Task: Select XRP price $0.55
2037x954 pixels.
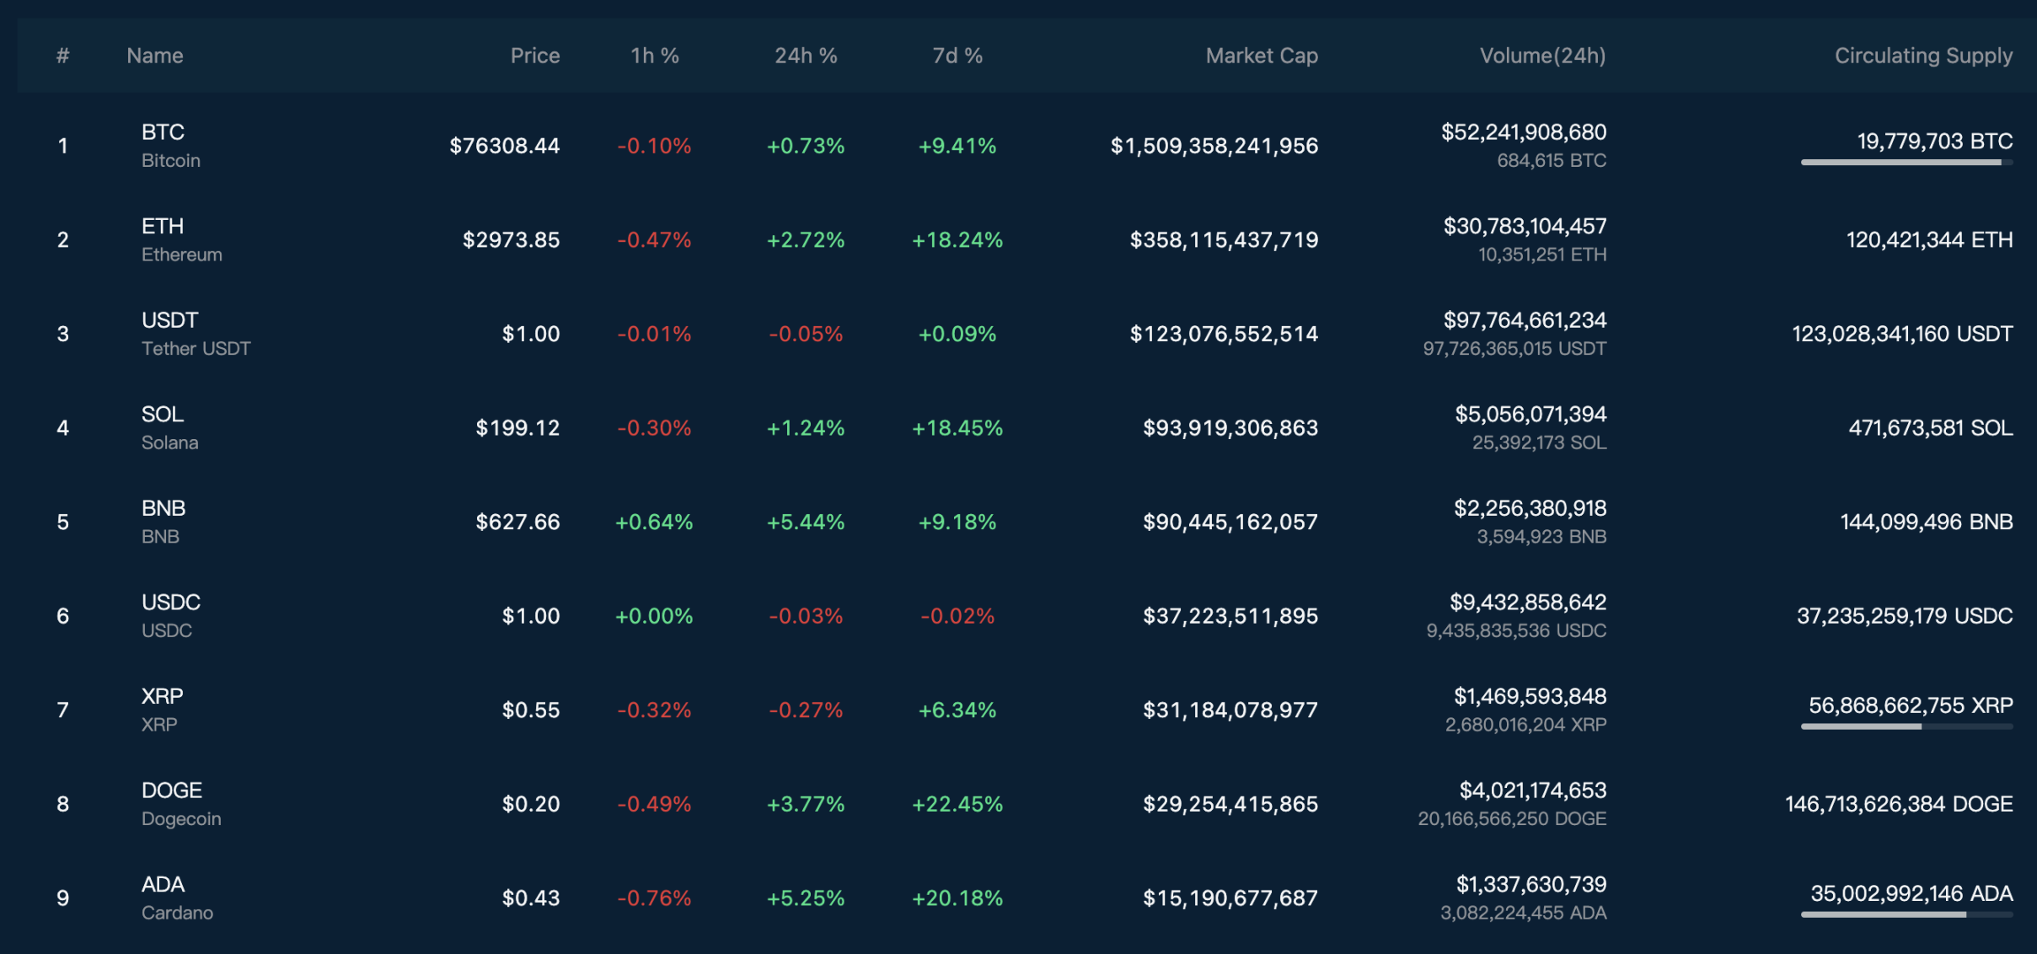Action: pyautogui.click(x=531, y=710)
